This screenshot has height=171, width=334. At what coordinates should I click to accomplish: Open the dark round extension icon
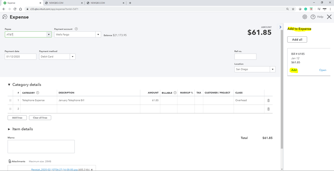tap(300, 9)
